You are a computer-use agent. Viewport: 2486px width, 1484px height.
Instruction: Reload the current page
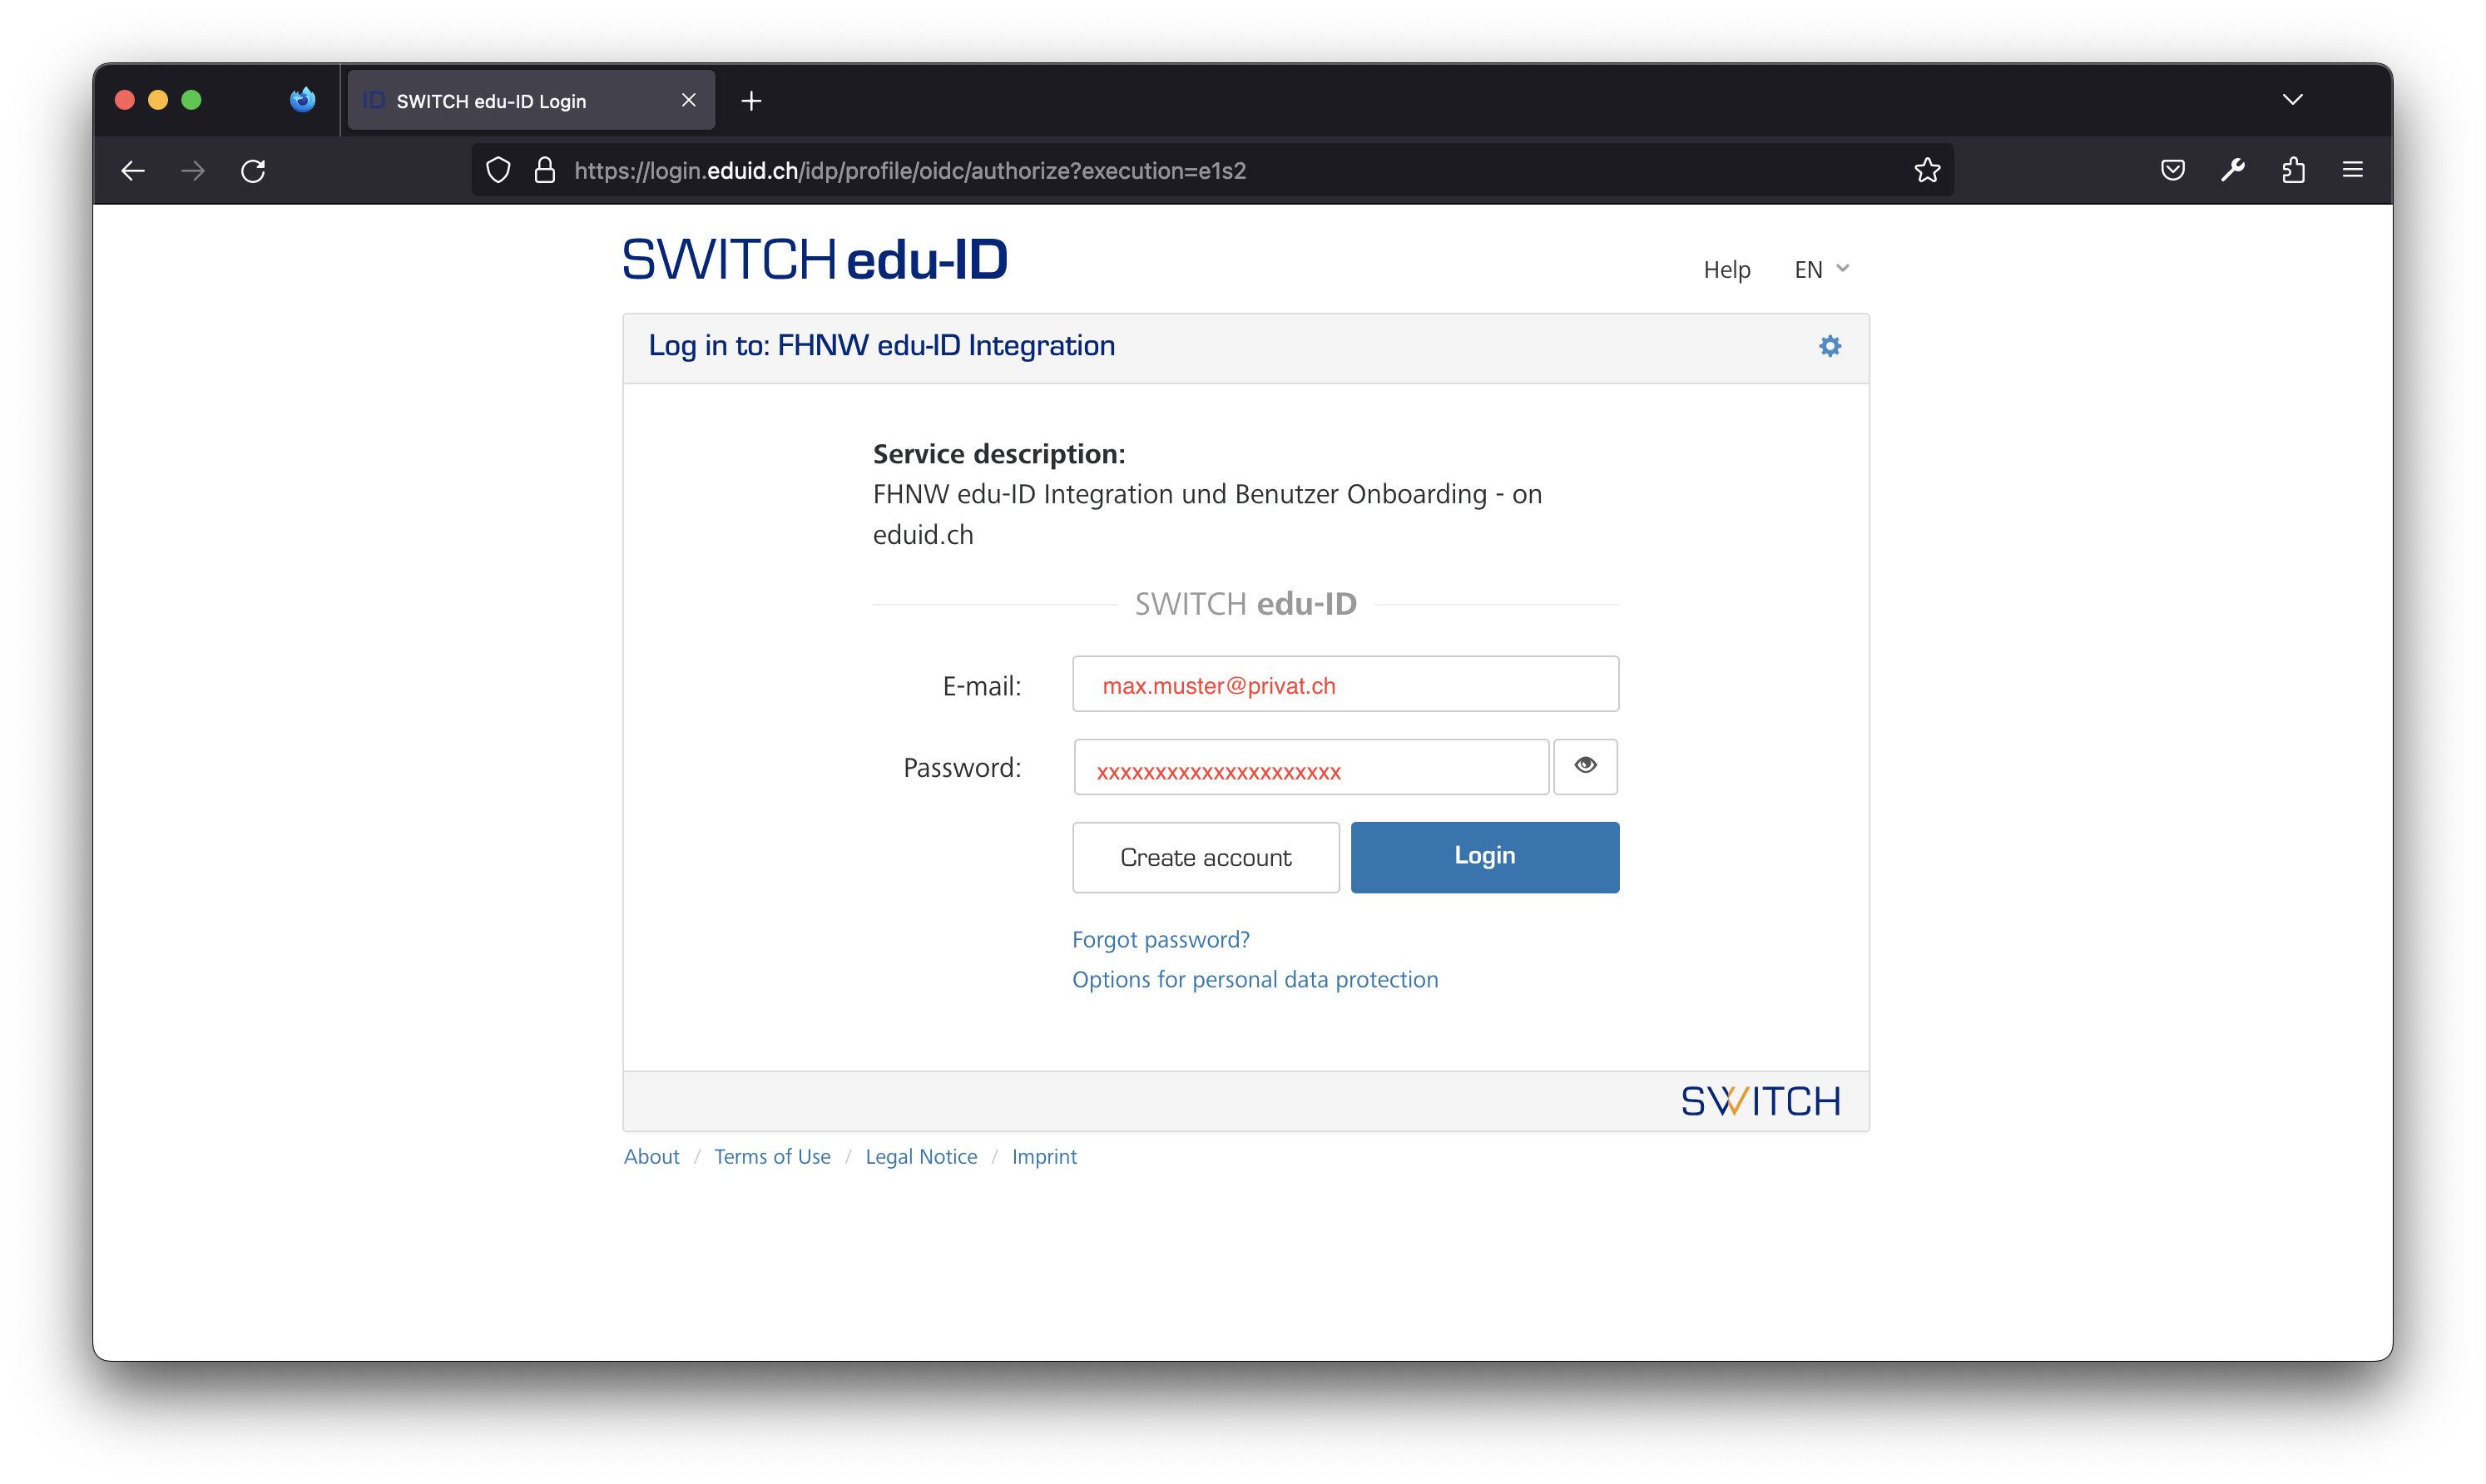(253, 171)
